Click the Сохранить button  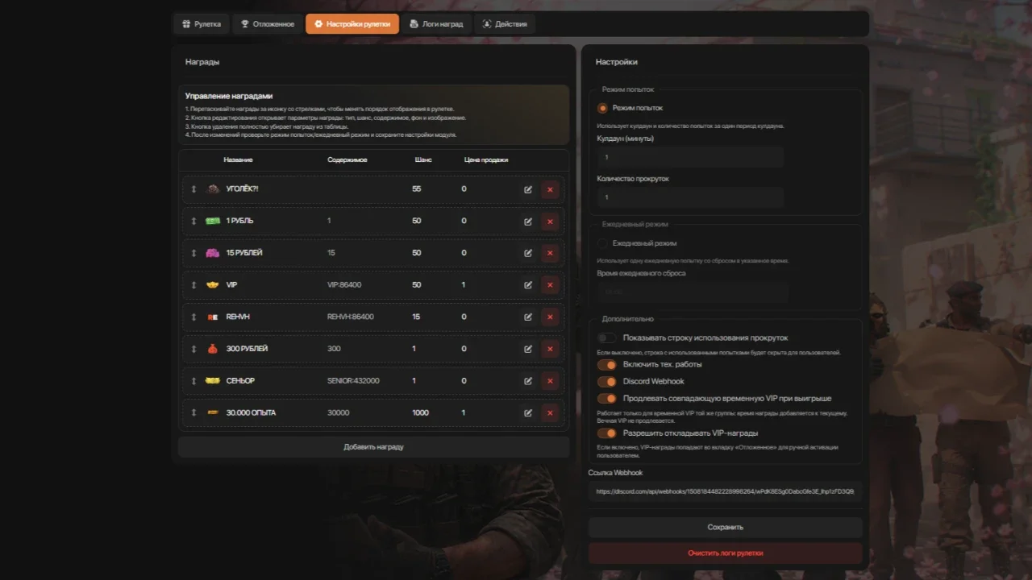point(725,528)
